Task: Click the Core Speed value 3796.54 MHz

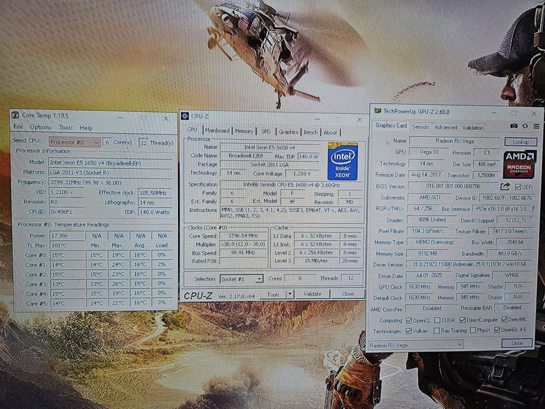Action: click(x=243, y=235)
